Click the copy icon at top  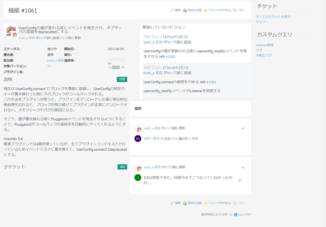click(x=235, y=10)
